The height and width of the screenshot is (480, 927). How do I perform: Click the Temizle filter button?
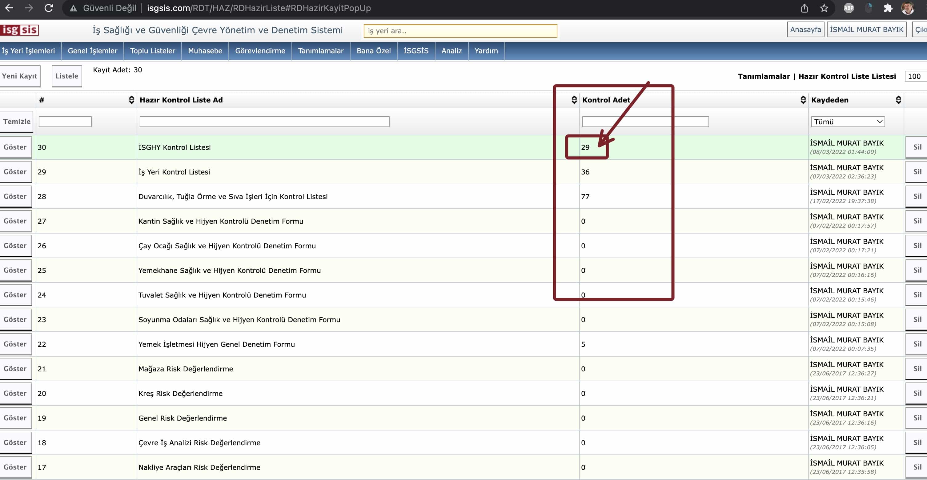click(x=17, y=122)
